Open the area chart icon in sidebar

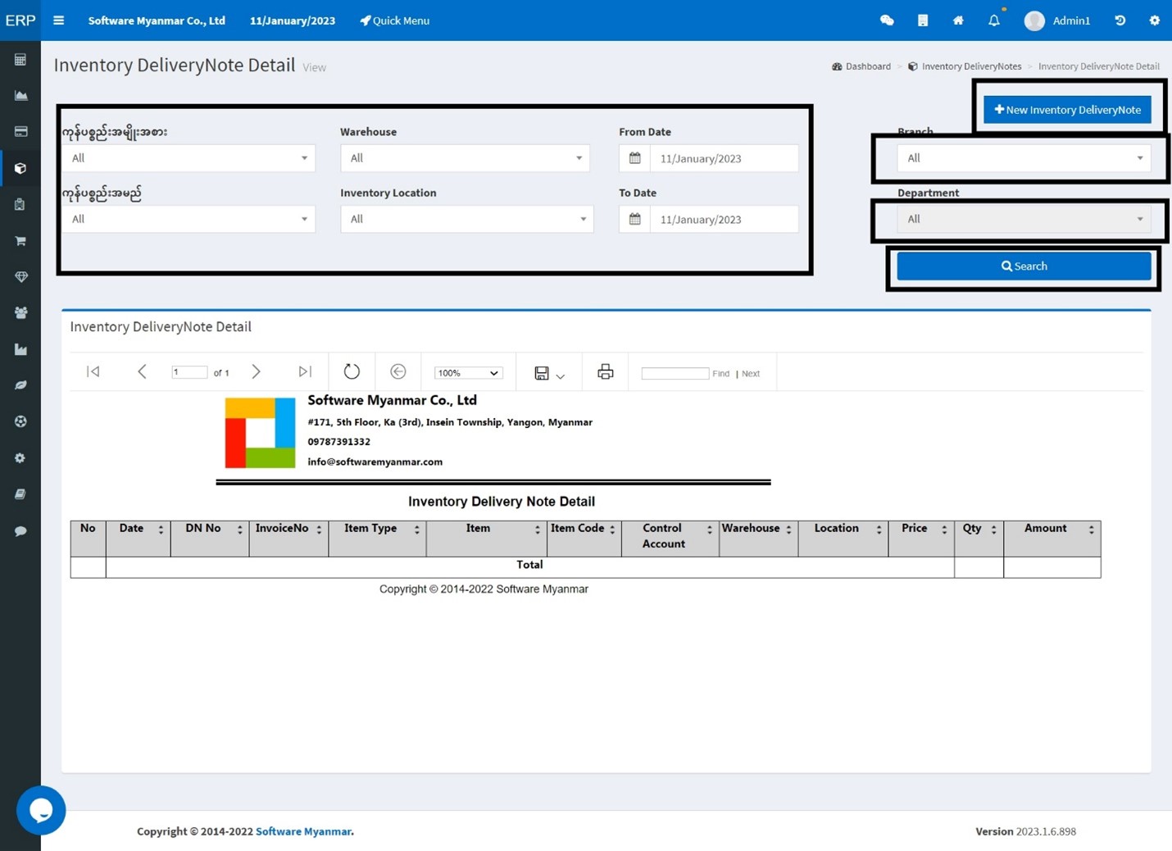point(20,95)
